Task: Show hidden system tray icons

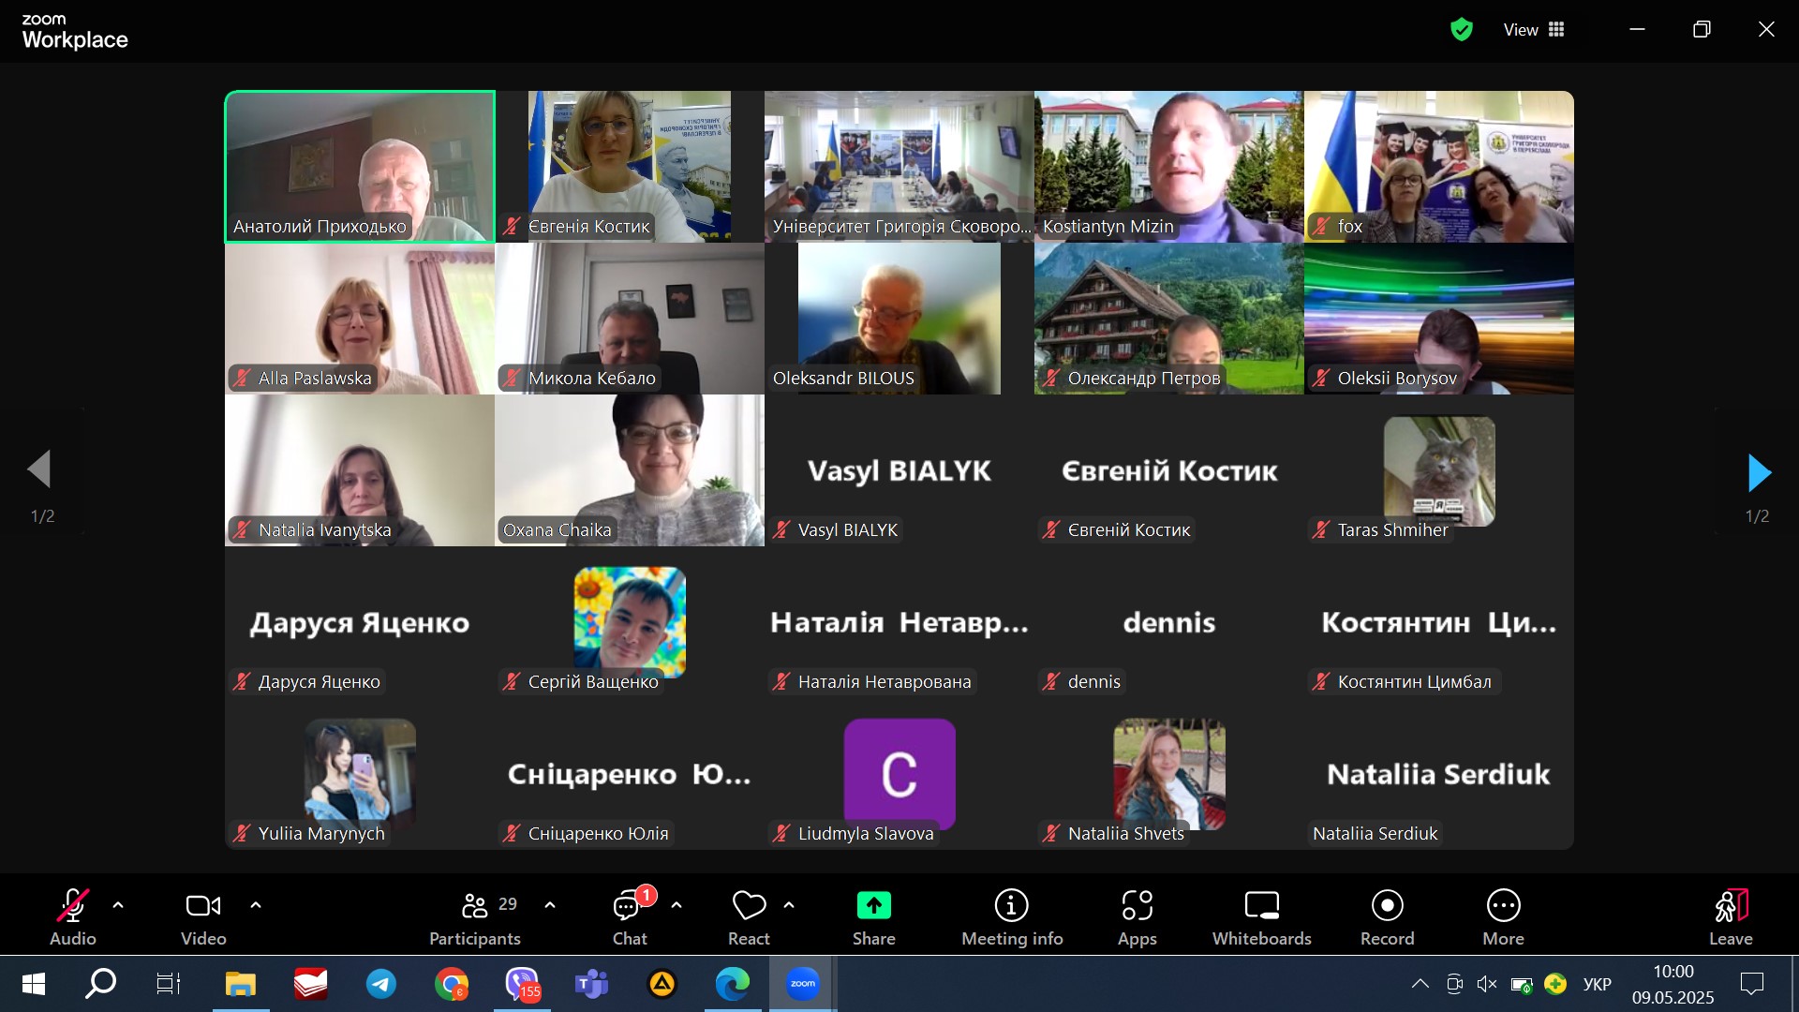Action: (x=1420, y=984)
